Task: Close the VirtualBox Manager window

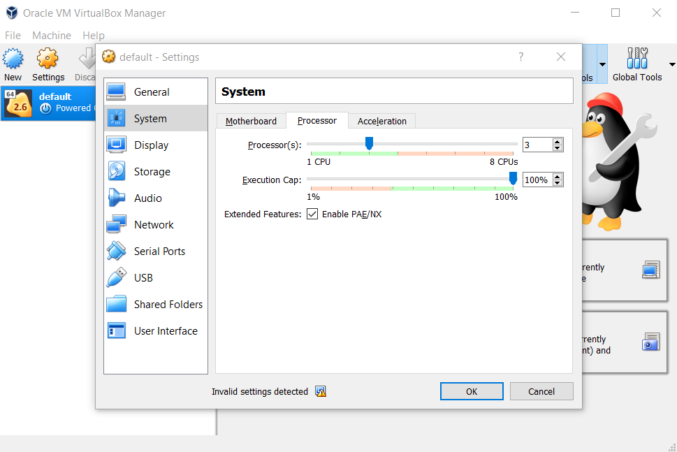Action: (x=657, y=13)
